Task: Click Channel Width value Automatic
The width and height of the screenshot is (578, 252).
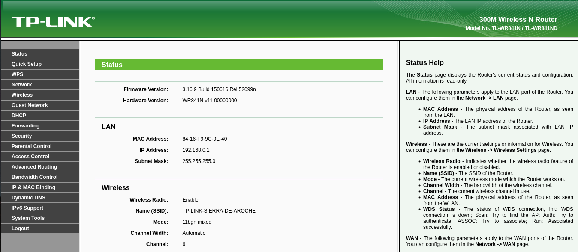Action: (x=194, y=233)
